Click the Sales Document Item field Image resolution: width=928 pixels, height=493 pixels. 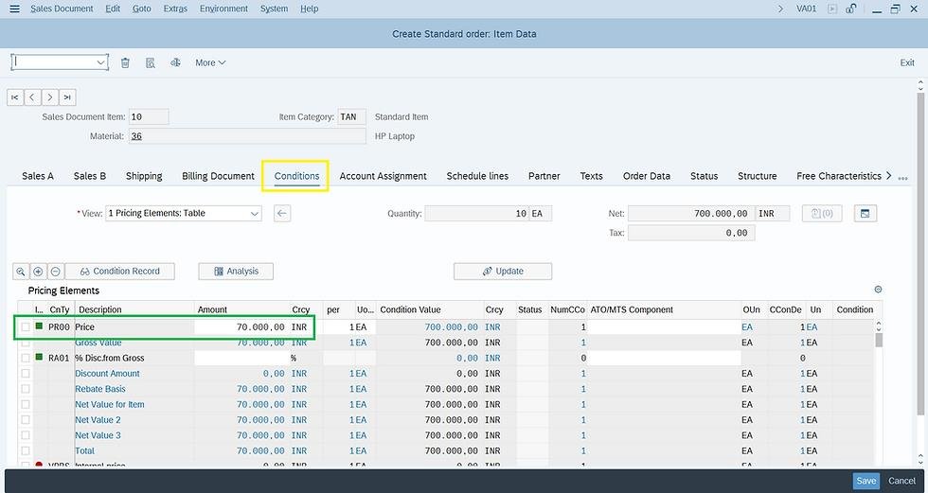click(x=149, y=117)
